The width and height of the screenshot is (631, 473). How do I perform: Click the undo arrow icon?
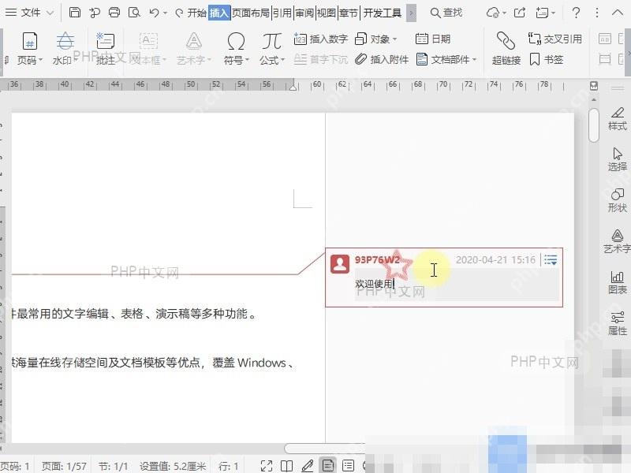coord(154,13)
